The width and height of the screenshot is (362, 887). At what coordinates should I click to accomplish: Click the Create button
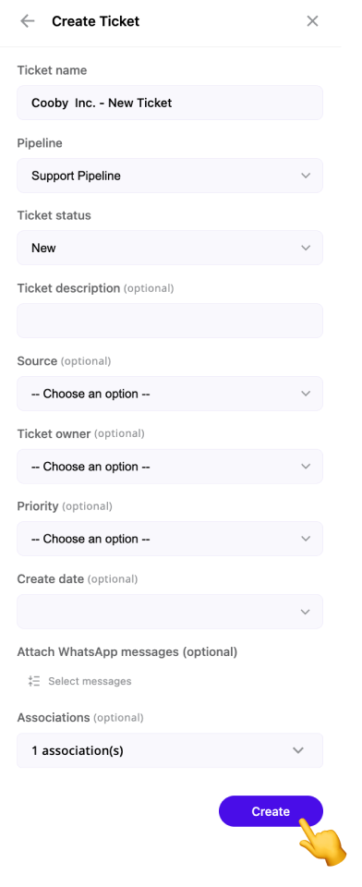271,811
